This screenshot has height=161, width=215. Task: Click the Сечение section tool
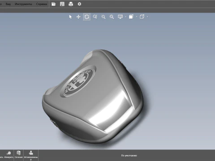(x=18, y=155)
